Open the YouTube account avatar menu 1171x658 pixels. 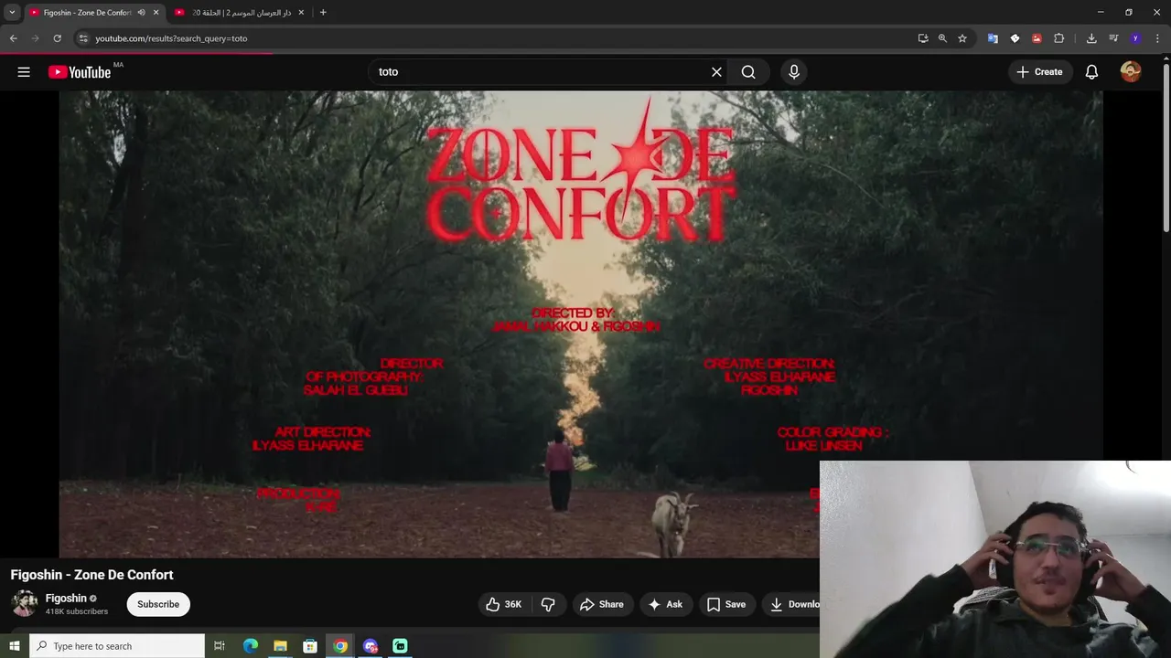(x=1131, y=72)
